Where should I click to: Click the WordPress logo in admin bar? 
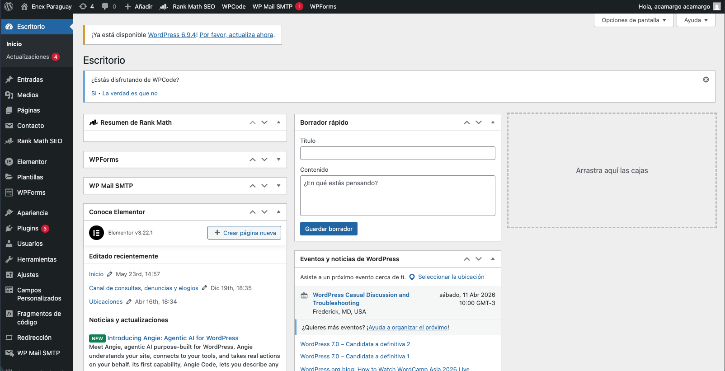pyautogui.click(x=9, y=6)
